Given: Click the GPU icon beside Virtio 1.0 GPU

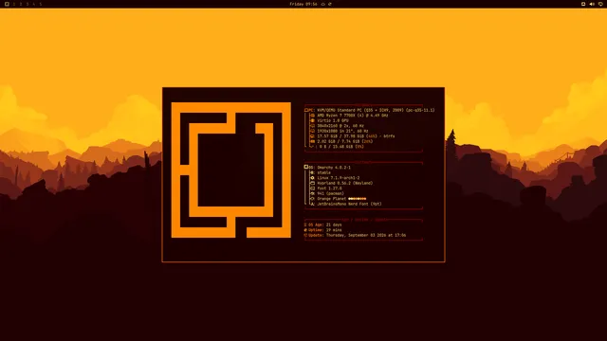Looking at the screenshot, I should point(312,120).
